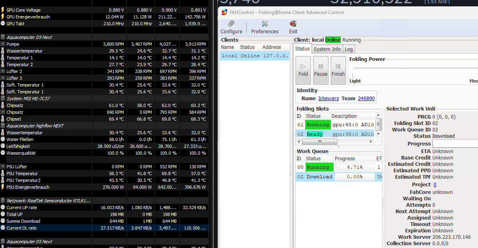Click the Folding Power slider handle at Light

pos(353,75)
